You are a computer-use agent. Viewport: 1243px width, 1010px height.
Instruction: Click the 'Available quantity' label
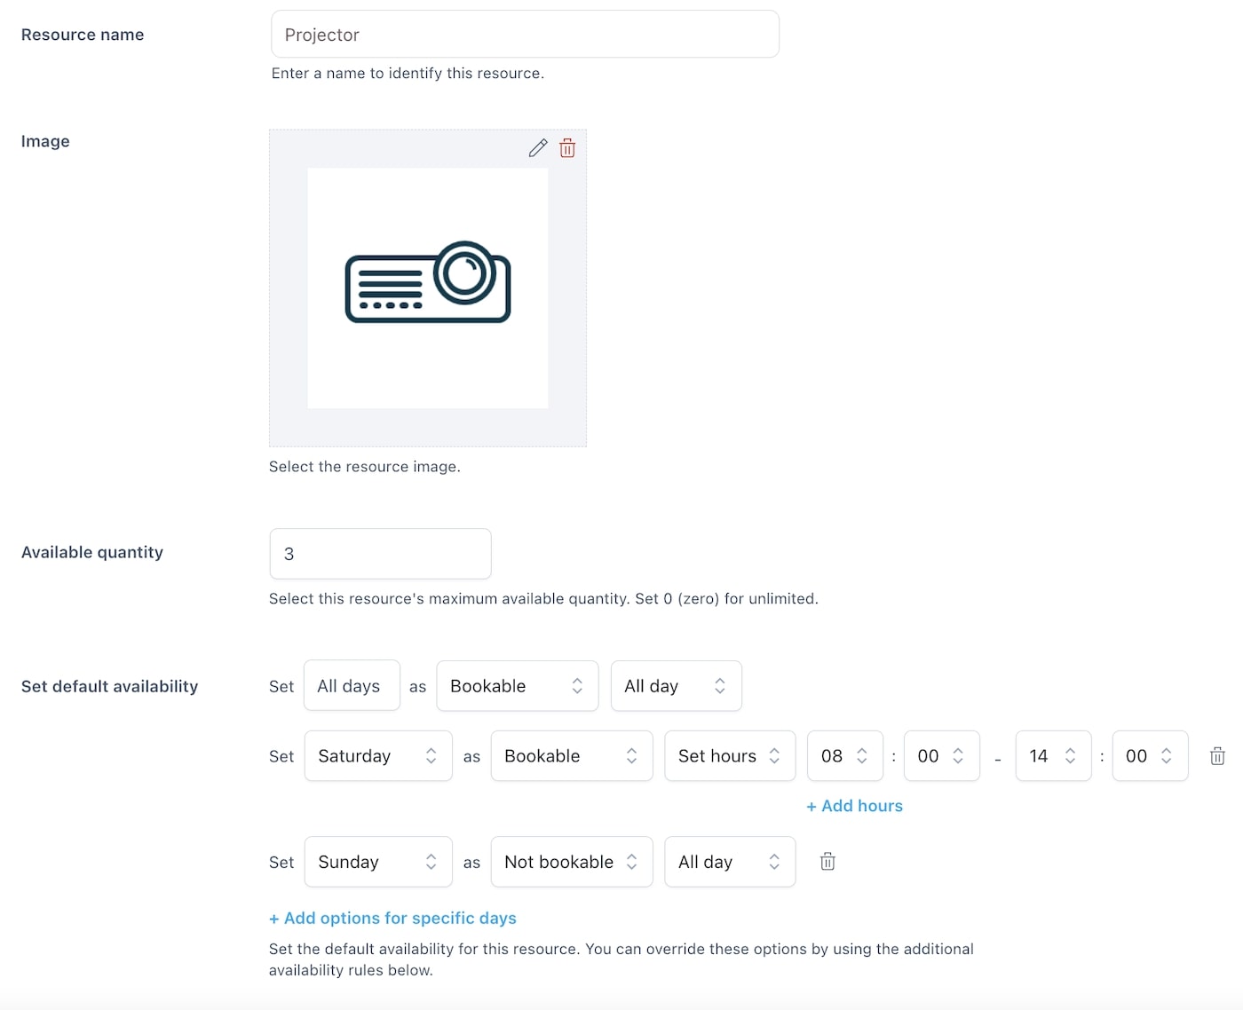92,552
